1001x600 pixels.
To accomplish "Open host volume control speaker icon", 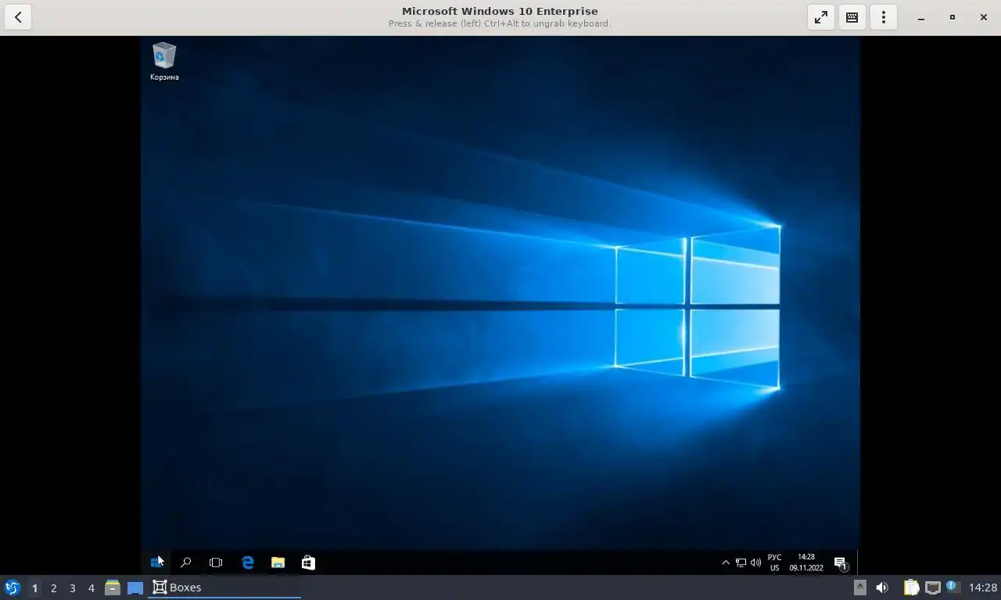I will 882,587.
